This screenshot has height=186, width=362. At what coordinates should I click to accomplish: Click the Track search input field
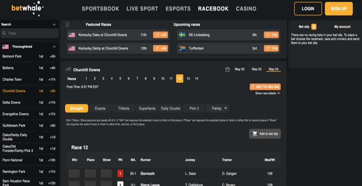[32, 33]
